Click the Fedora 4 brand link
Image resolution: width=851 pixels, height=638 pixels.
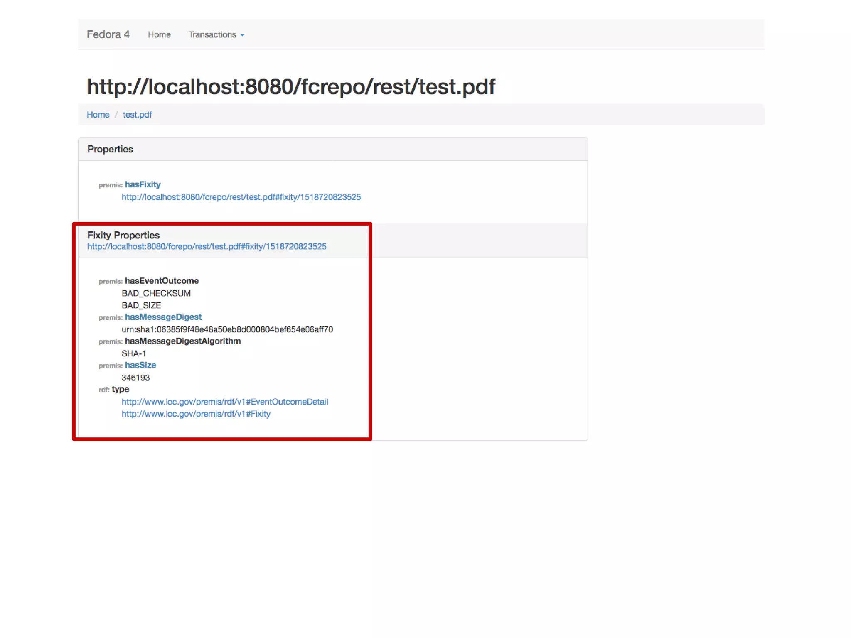click(x=108, y=34)
